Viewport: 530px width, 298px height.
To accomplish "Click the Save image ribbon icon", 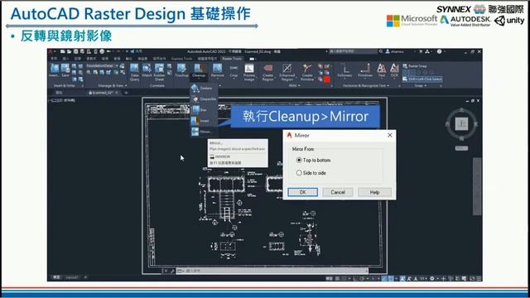I will tap(65, 70).
